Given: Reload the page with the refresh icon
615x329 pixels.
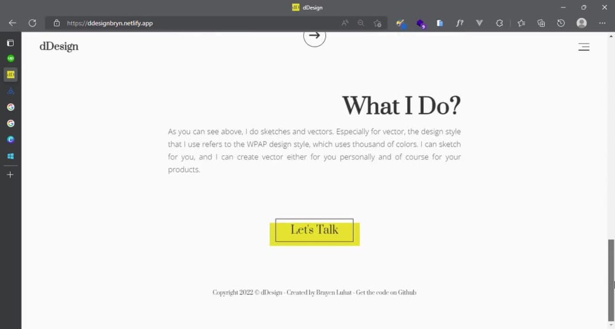Looking at the screenshot, I should pyautogui.click(x=33, y=23).
